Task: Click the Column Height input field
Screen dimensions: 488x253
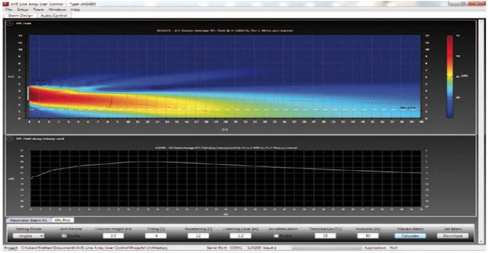Action: pyautogui.click(x=113, y=235)
